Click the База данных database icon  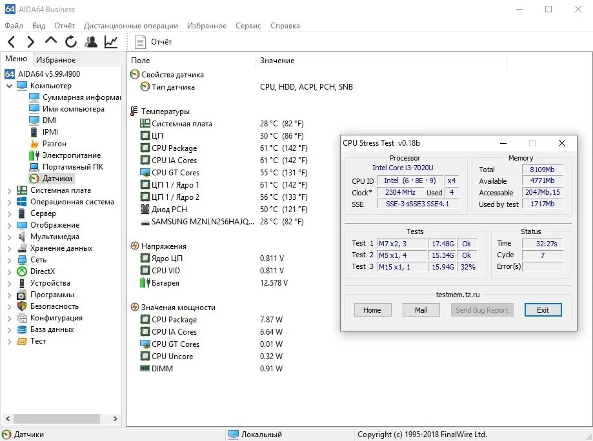tap(22, 329)
